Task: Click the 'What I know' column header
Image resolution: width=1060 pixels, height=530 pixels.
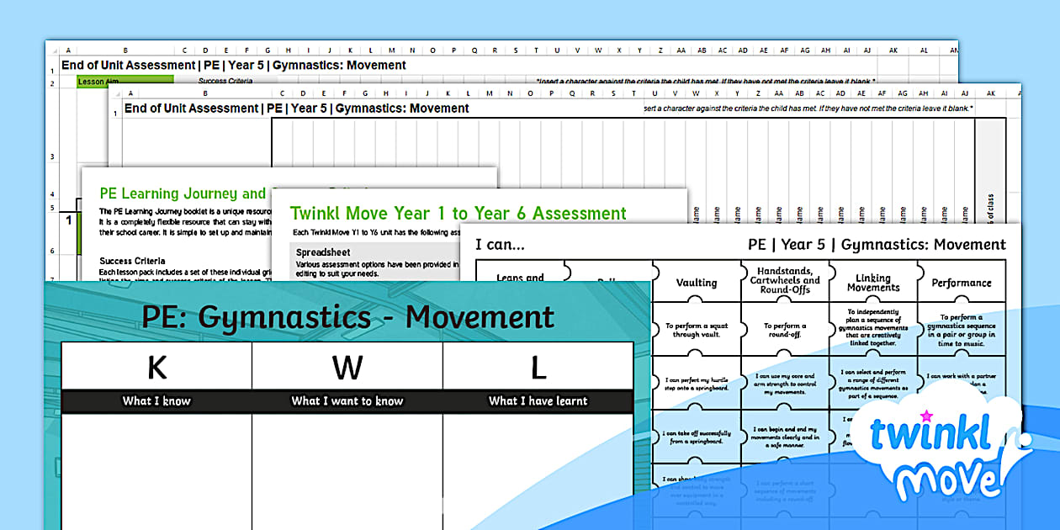Action: [156, 401]
